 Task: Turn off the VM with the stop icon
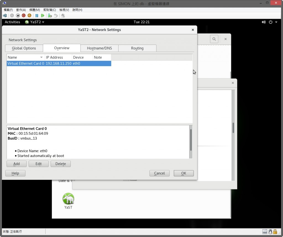pos(18,15)
